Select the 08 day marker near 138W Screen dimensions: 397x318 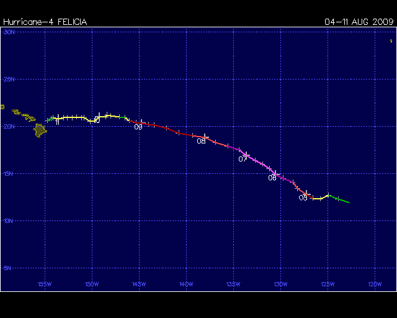(201, 141)
